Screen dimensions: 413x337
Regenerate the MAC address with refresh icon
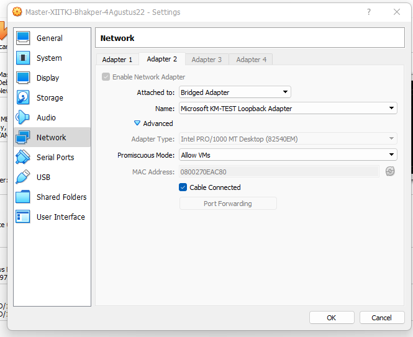[390, 171]
